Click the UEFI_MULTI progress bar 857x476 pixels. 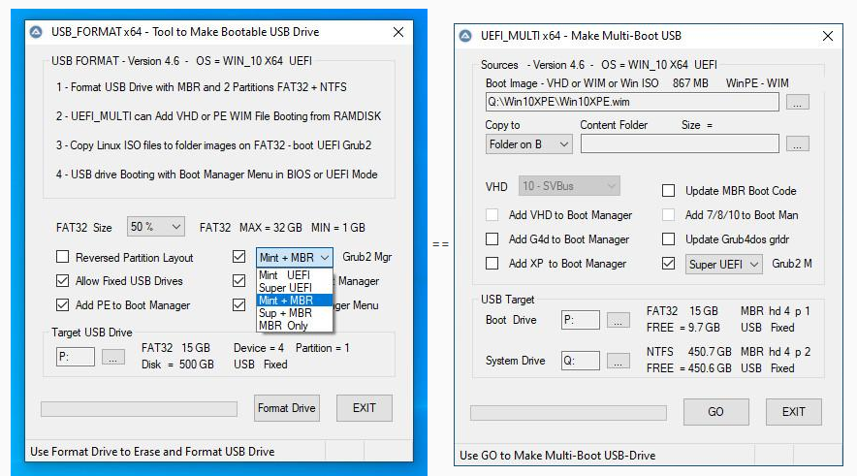568,412
